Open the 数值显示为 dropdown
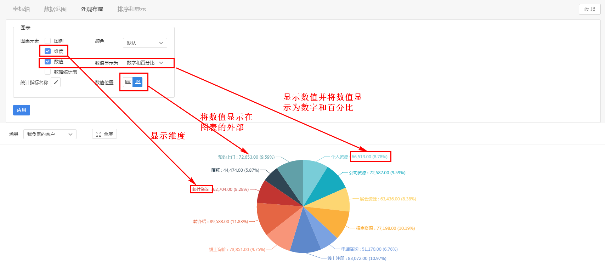Viewport: 605px width, 267px height. point(145,63)
